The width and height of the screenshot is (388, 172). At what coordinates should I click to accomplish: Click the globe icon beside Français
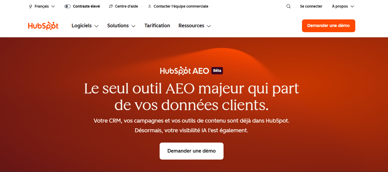click(x=31, y=6)
